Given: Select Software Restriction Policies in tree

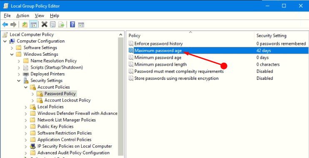Looking at the screenshot, I should point(65,133).
